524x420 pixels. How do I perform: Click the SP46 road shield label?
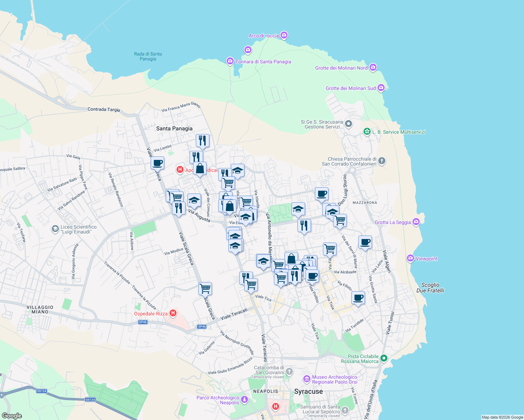coord(143,322)
